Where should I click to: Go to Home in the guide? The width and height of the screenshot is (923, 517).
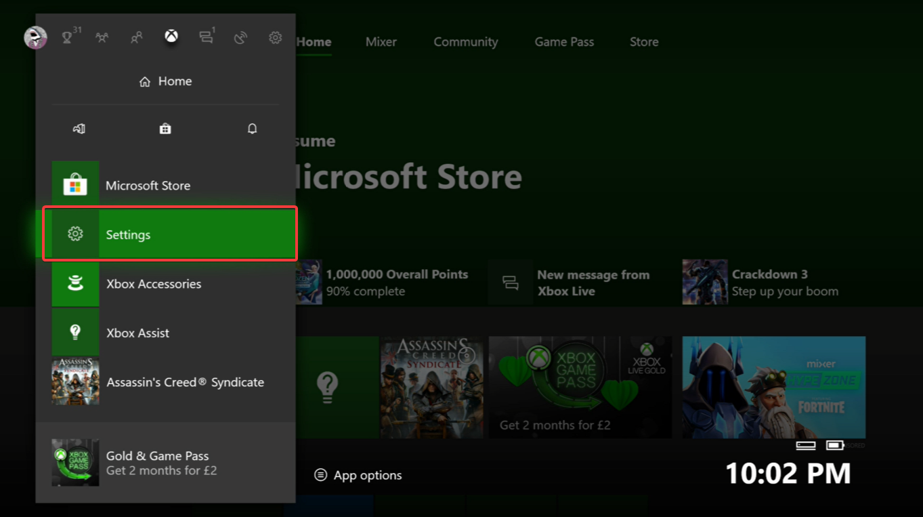coord(166,81)
